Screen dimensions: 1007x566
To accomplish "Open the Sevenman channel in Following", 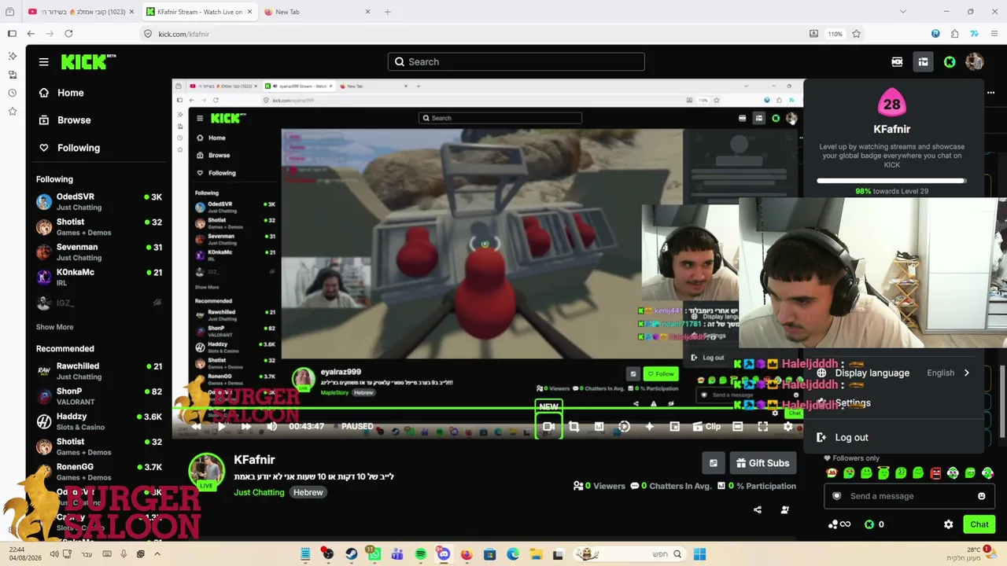I will click(x=99, y=252).
